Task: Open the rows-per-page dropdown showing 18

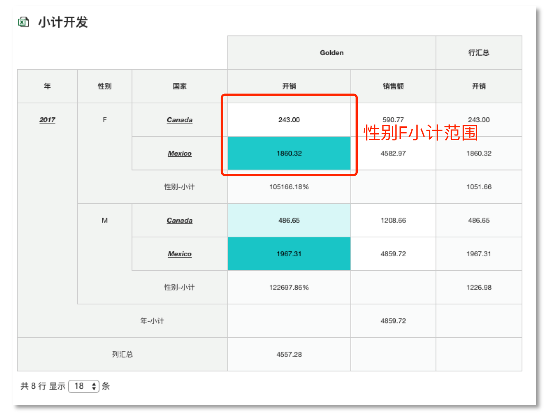Action: 84,386
